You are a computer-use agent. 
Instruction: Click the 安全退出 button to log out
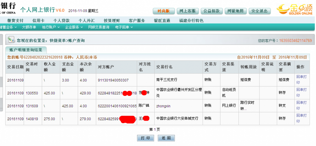tap(259, 11)
